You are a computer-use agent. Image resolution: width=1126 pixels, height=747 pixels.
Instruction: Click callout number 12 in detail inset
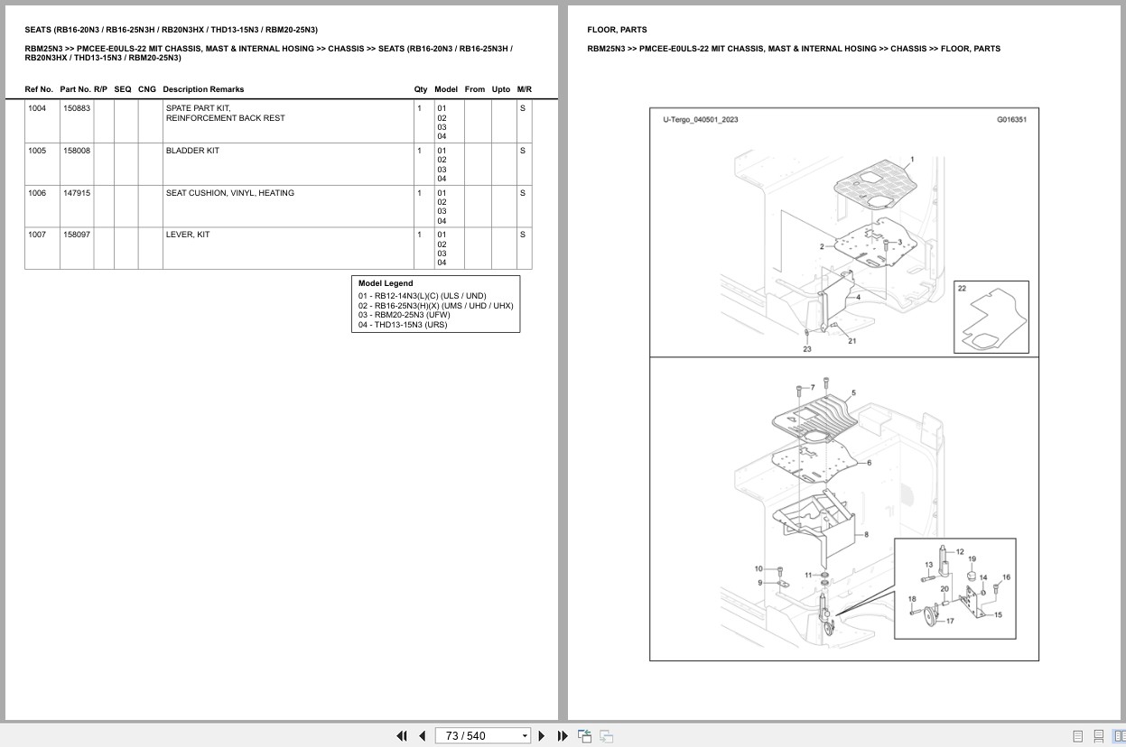coord(960,552)
